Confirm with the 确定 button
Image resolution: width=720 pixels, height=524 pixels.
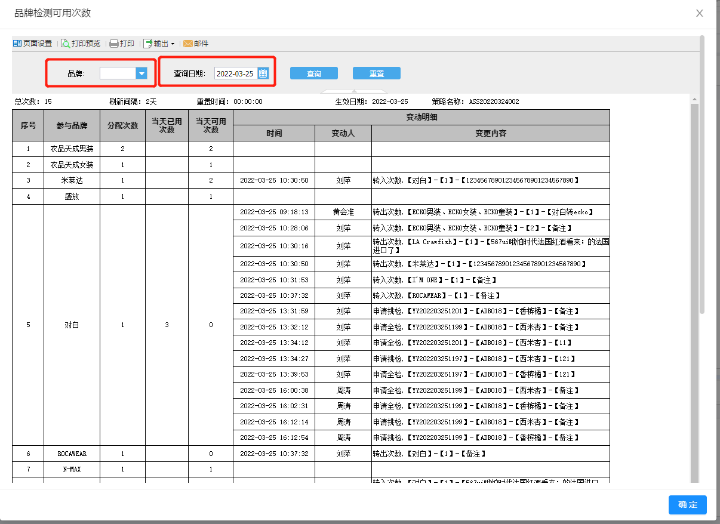pyautogui.click(x=687, y=504)
